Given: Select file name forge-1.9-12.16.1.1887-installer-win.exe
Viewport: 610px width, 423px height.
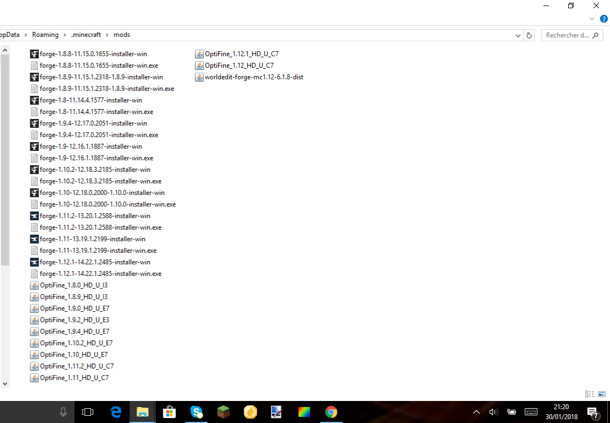Looking at the screenshot, I should (96, 158).
